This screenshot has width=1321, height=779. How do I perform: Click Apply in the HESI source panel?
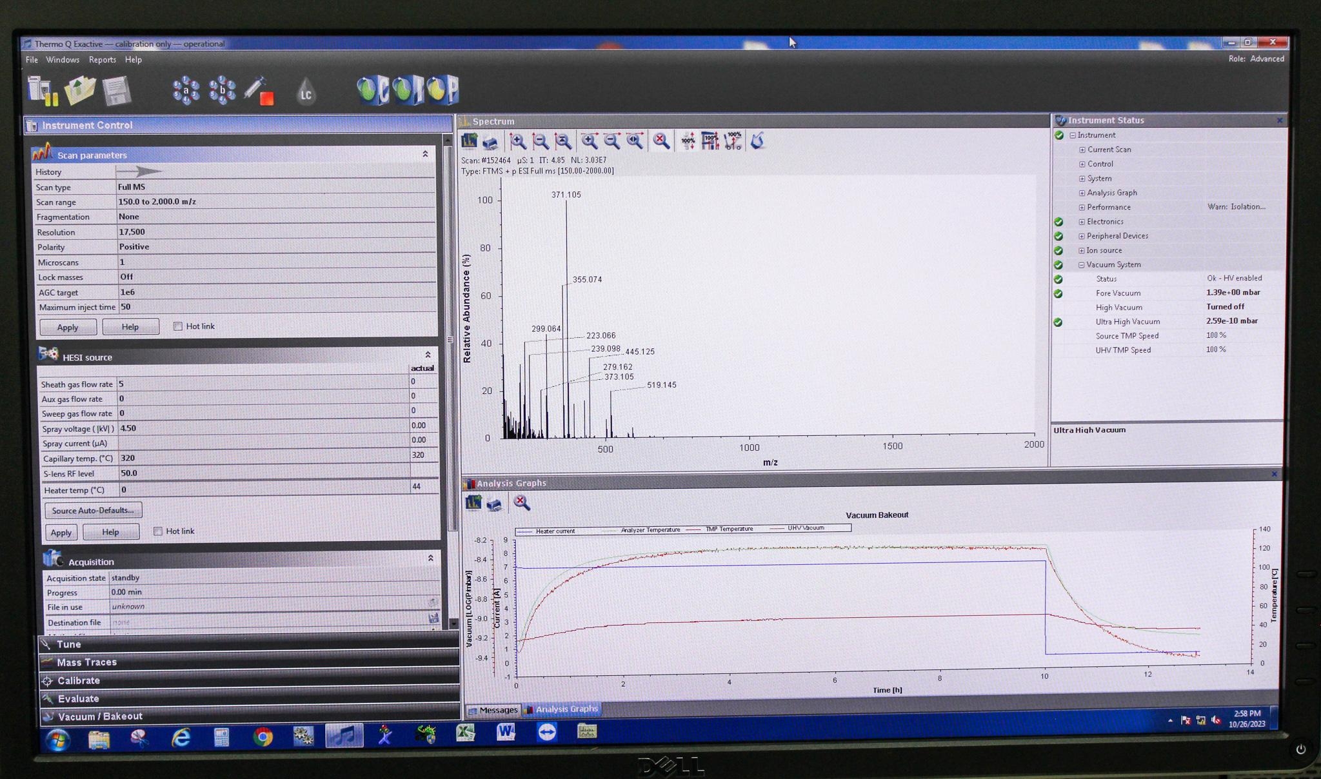(x=61, y=531)
